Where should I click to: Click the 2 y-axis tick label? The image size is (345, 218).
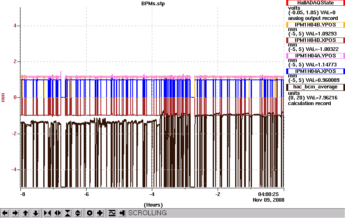[x=15, y=62]
